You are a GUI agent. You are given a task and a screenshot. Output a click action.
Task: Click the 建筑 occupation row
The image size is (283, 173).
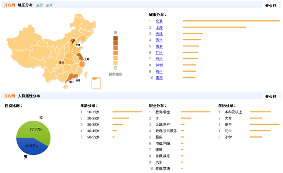coord(166,150)
